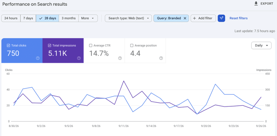Click the 9/8/26 date label on x-axis
The height and width of the screenshot is (136, 277).
(x=96, y=126)
